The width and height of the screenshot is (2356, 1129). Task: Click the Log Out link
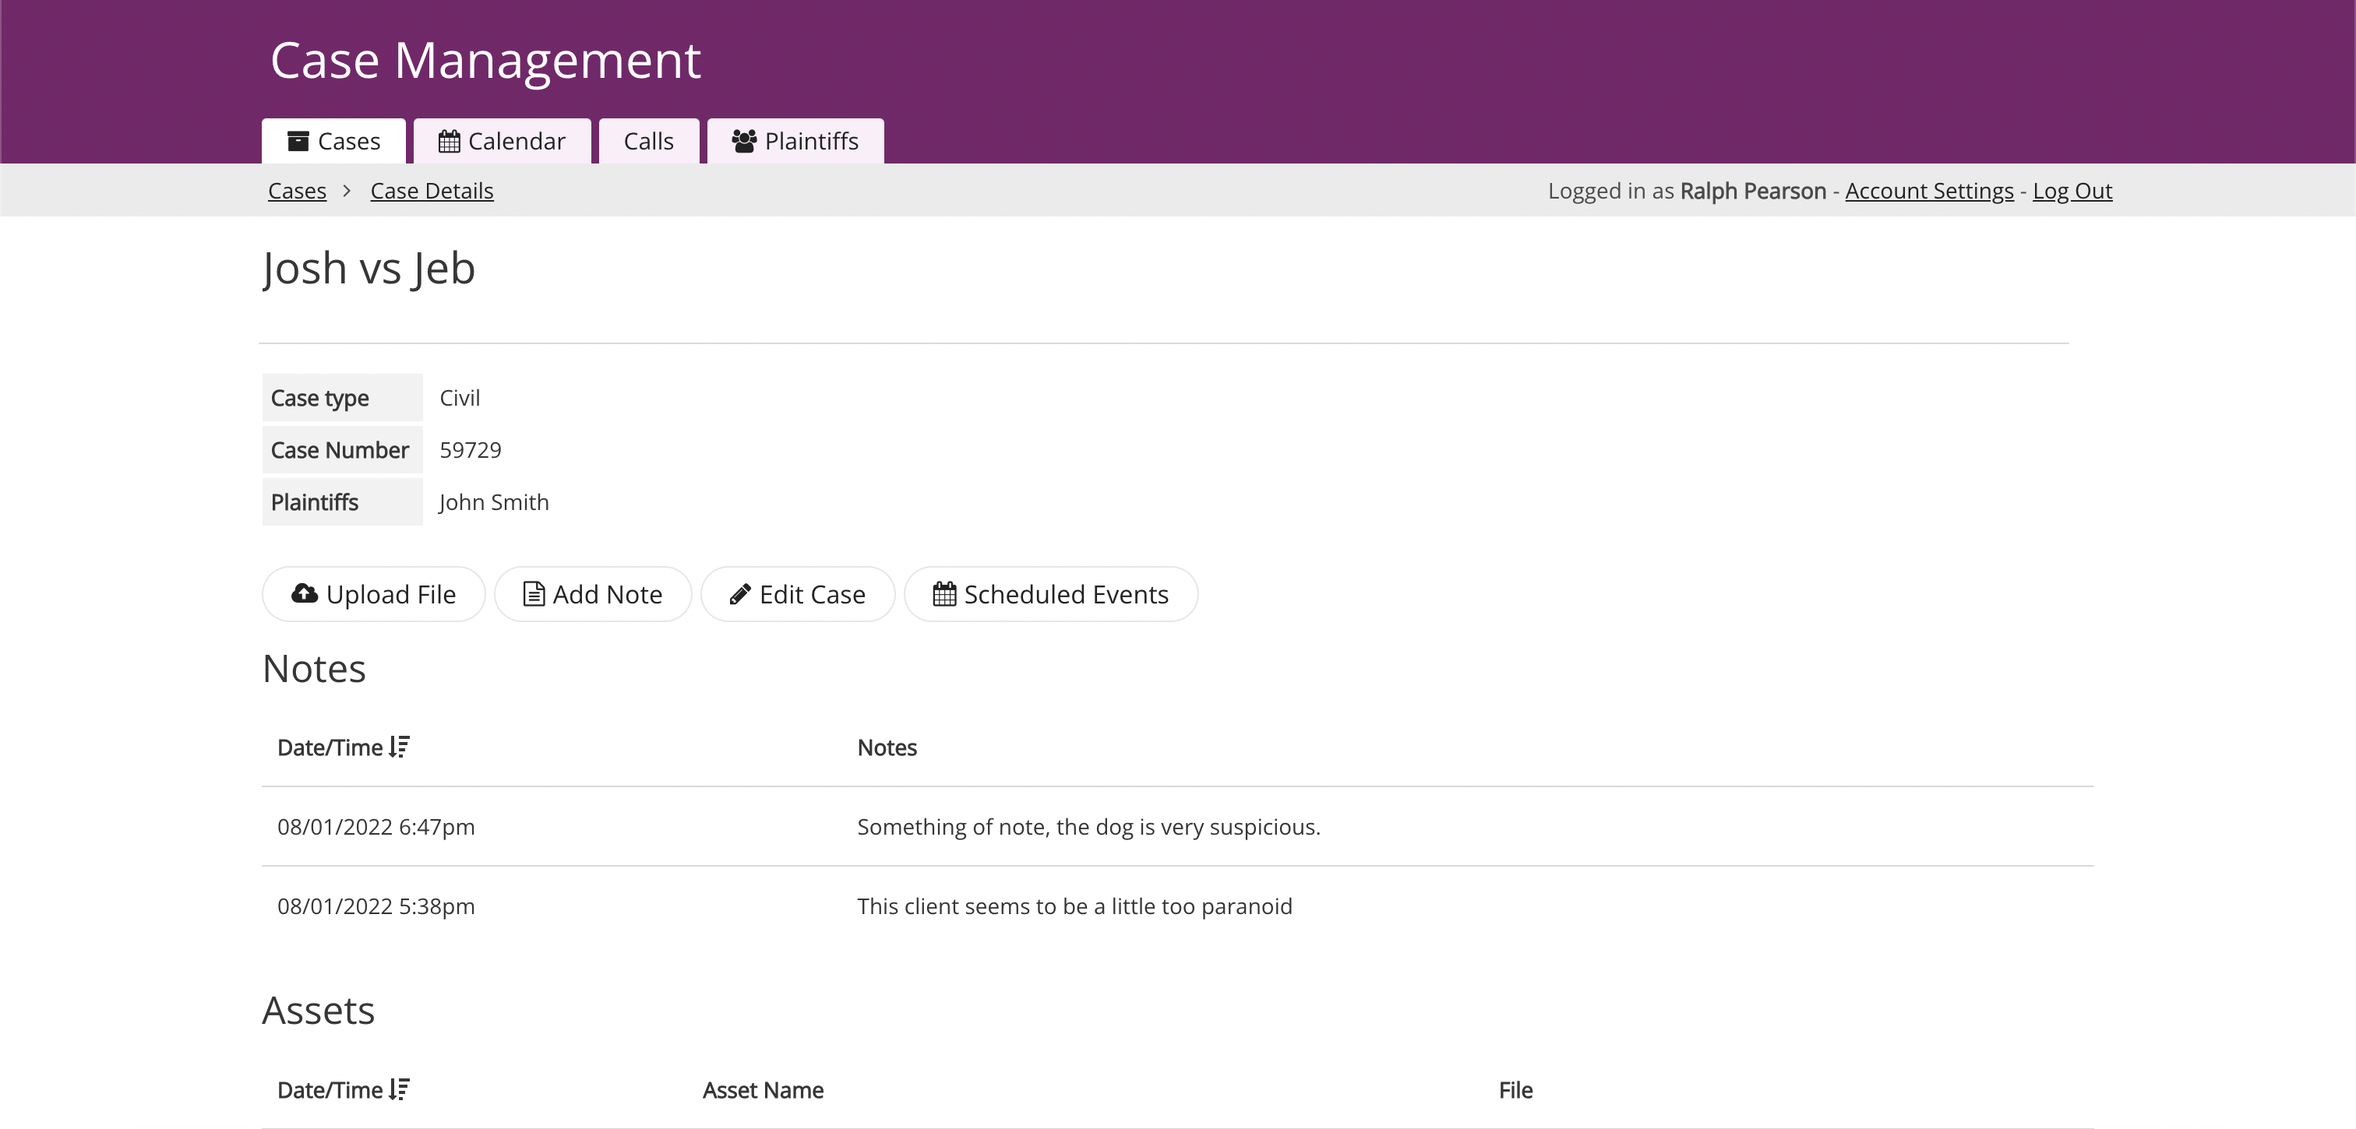click(2072, 190)
